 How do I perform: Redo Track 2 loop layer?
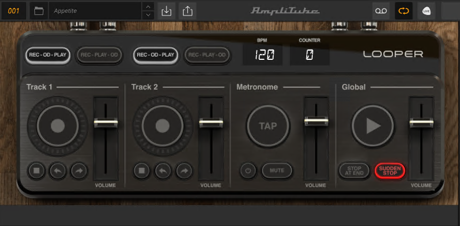(184, 171)
